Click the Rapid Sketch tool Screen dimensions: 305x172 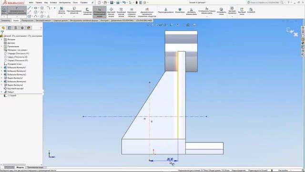pos(242,11)
